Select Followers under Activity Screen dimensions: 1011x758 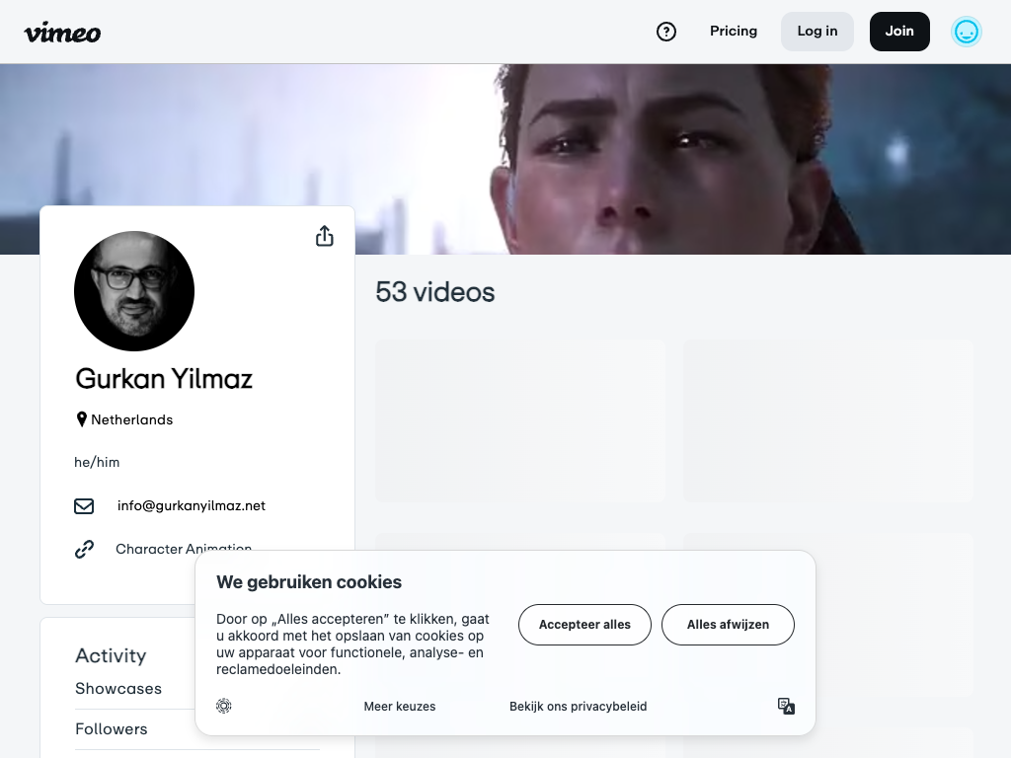click(112, 729)
